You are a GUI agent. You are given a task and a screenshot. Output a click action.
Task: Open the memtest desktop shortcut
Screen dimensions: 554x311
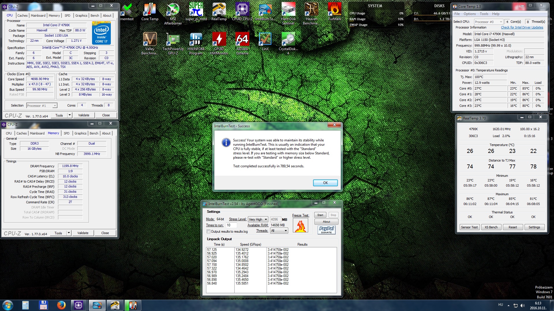tap(127, 12)
